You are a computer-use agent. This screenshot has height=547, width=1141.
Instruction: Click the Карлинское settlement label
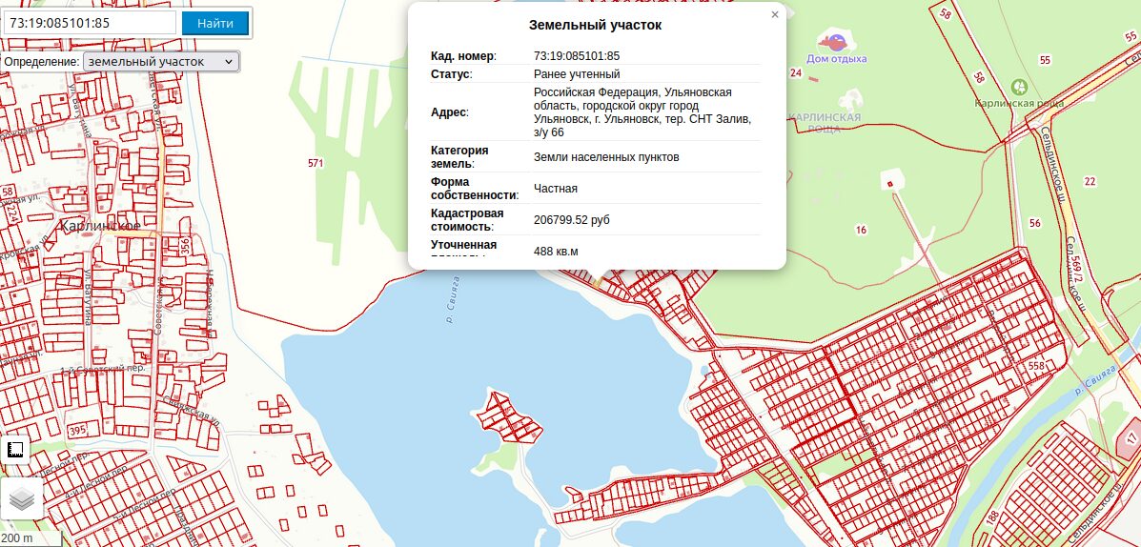click(x=100, y=226)
